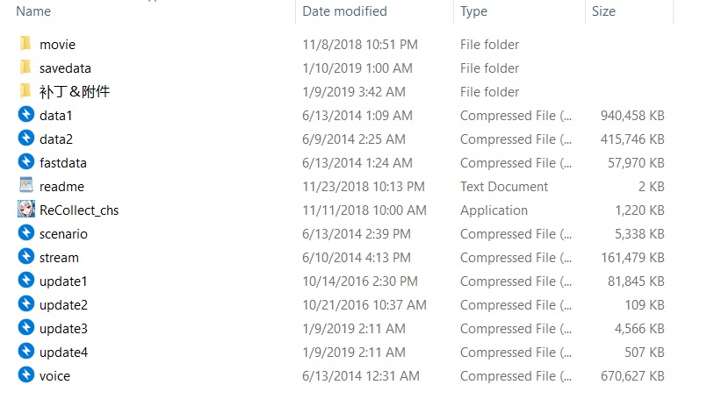Sort by Date modified column header

pyautogui.click(x=344, y=11)
